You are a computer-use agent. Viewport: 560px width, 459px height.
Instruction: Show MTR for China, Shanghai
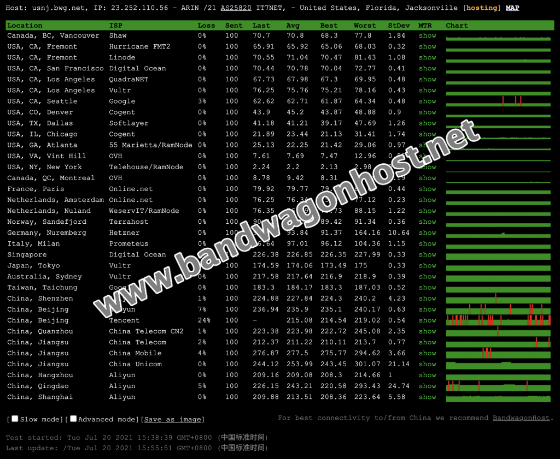click(428, 397)
